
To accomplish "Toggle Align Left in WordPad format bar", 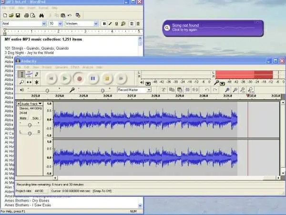I will [x=132, y=23].
